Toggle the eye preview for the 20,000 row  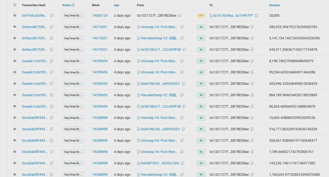click(x=15, y=15)
